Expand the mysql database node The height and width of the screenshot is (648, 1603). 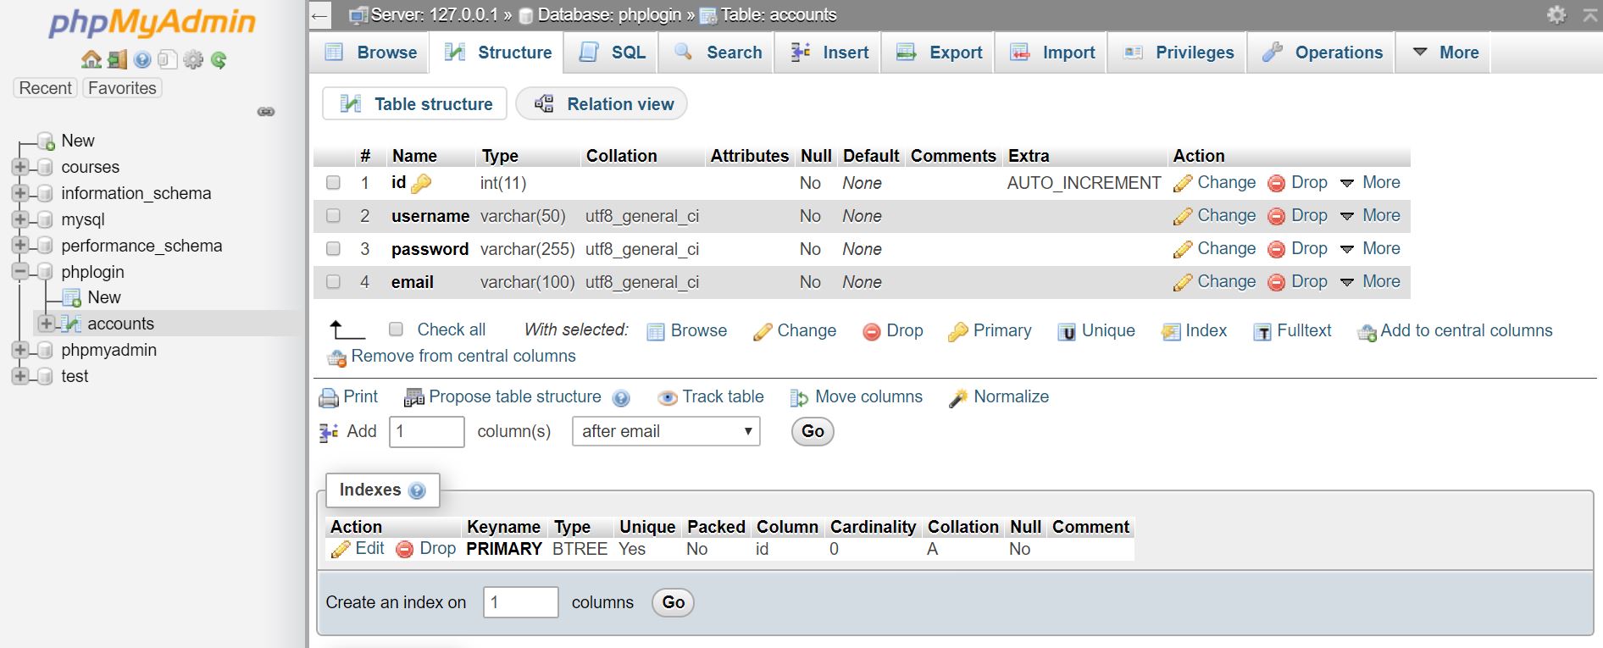coord(19,220)
